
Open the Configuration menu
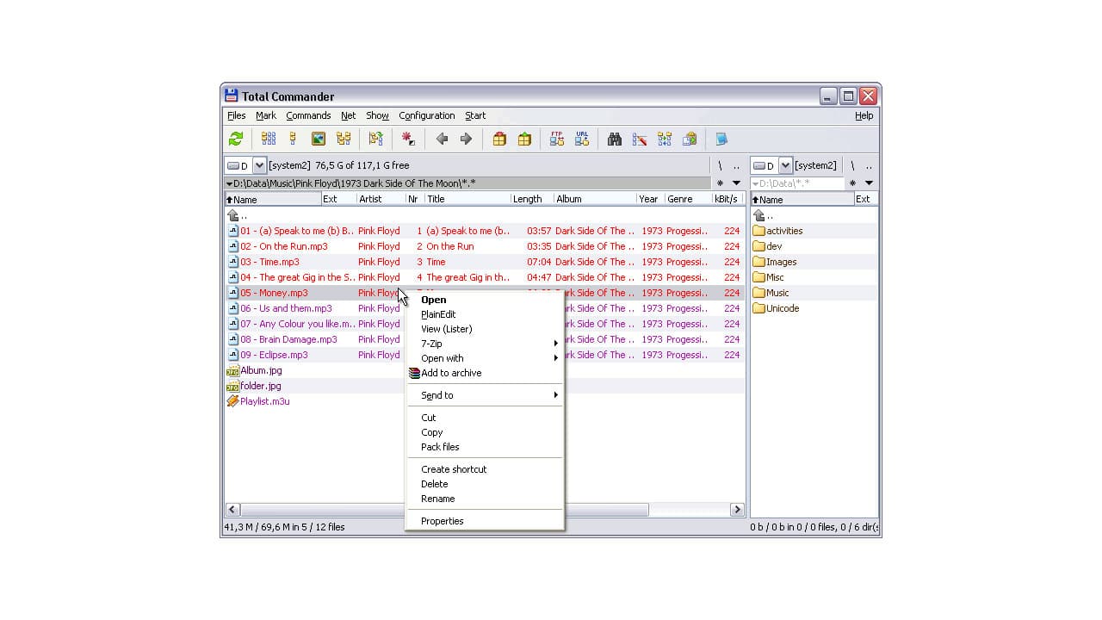426,115
